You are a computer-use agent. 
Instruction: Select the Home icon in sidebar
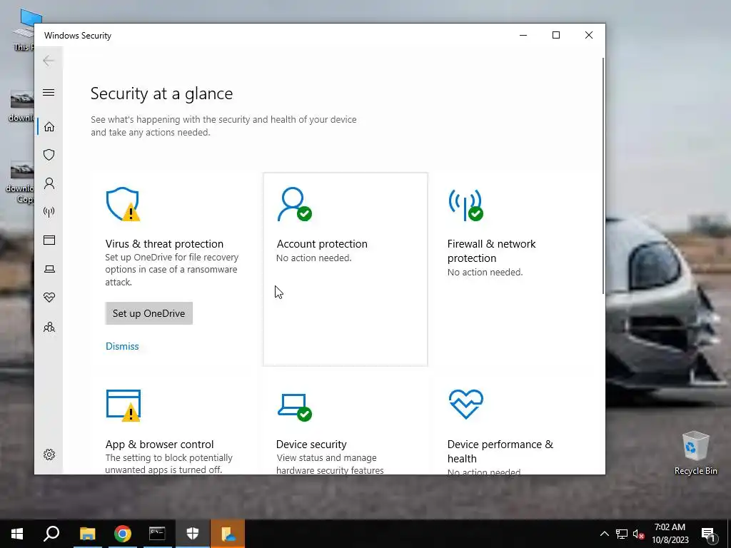click(49, 127)
